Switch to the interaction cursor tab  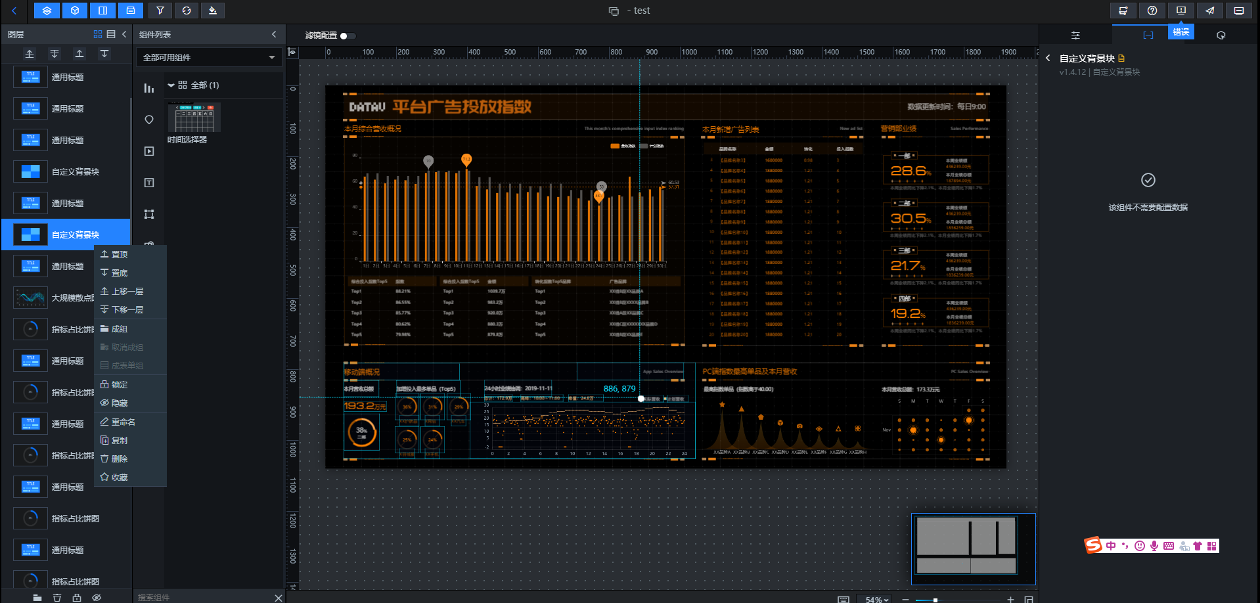[x=1221, y=35]
